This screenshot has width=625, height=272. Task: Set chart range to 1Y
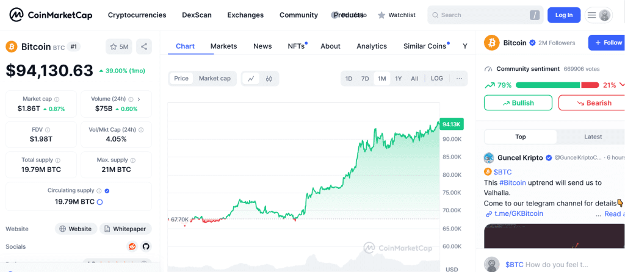398,79
